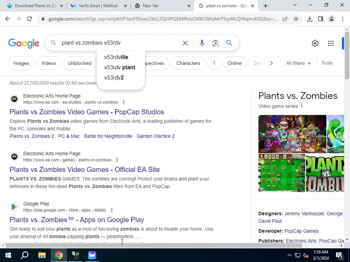
Task: Open File Explorer from the taskbar
Action: [42, 255]
